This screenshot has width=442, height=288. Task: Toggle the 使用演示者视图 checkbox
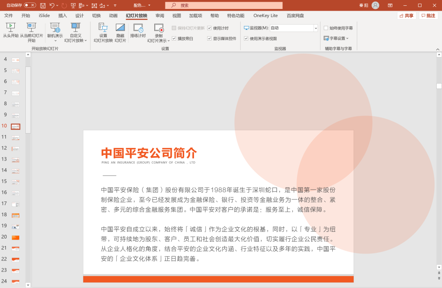click(x=246, y=39)
